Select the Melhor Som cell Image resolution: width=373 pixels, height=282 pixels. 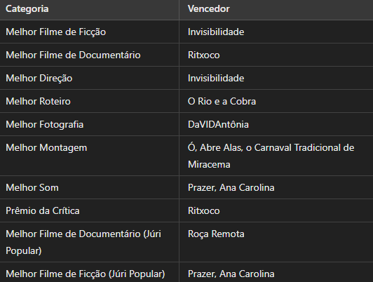pos(90,187)
